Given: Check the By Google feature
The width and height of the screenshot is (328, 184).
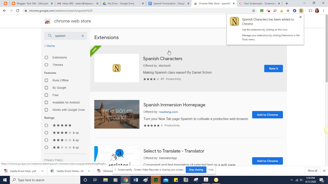Looking at the screenshot, I should (46, 88).
